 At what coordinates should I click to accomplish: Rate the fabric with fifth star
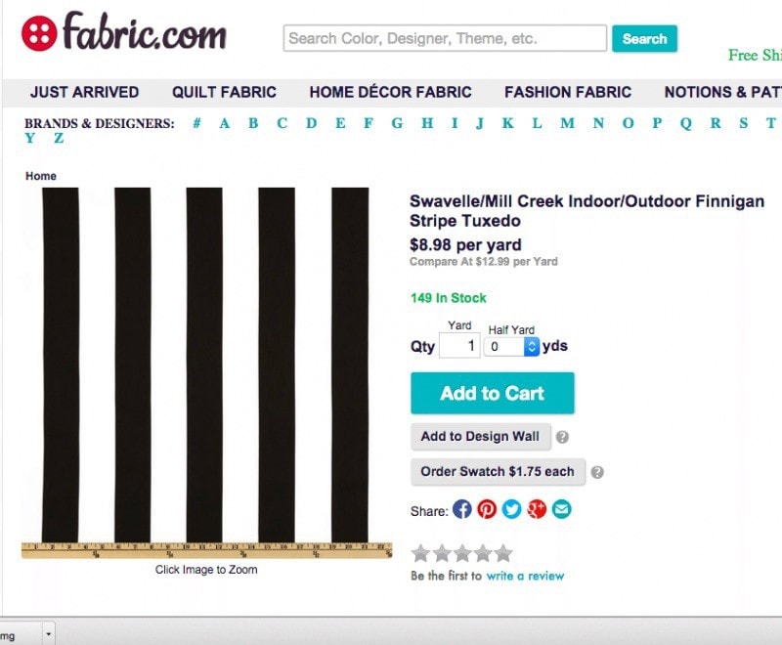point(503,553)
